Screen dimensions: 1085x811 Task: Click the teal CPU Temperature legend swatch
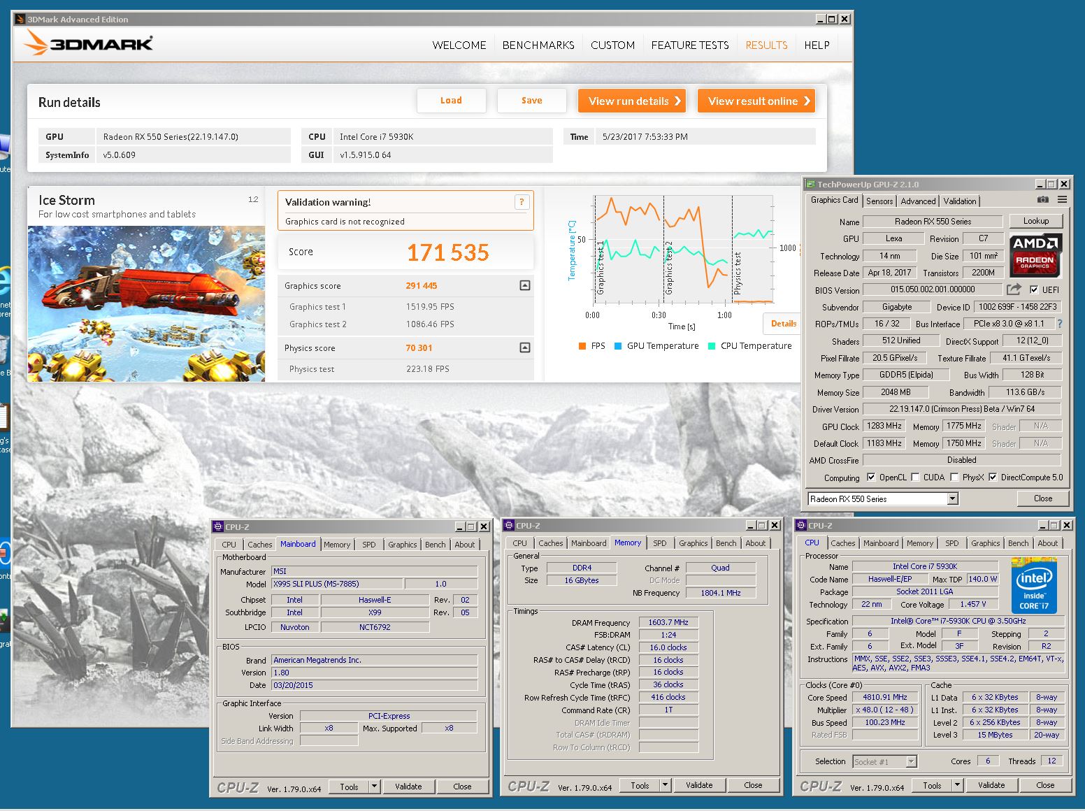click(712, 346)
